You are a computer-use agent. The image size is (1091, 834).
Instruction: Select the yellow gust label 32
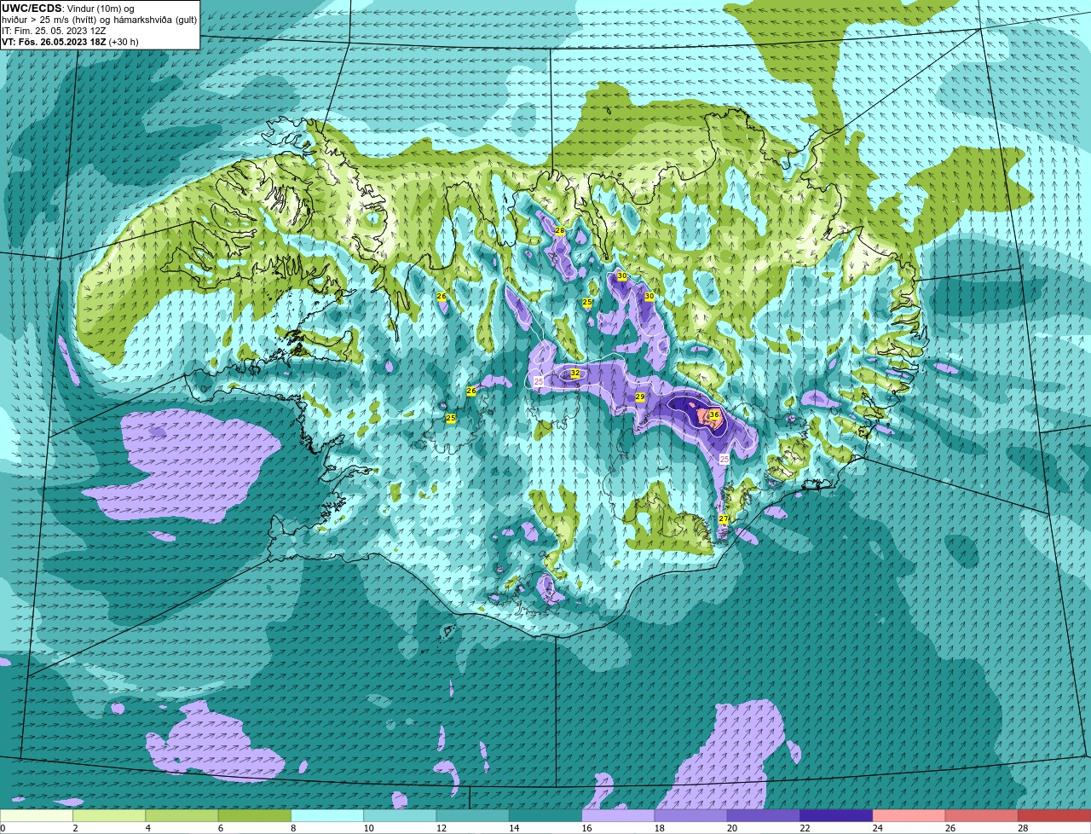[x=575, y=374]
